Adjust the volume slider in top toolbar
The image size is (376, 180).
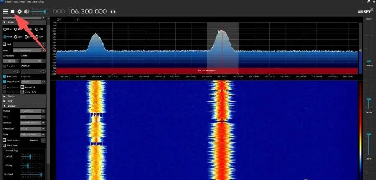click(39, 12)
